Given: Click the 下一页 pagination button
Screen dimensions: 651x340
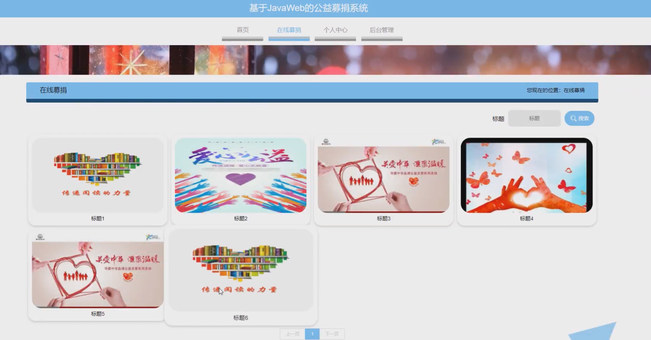Looking at the screenshot, I should (x=331, y=334).
